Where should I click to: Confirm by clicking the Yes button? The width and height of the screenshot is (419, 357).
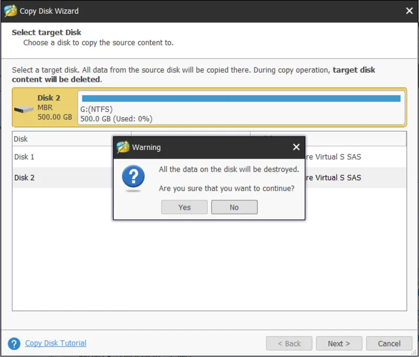(x=184, y=207)
